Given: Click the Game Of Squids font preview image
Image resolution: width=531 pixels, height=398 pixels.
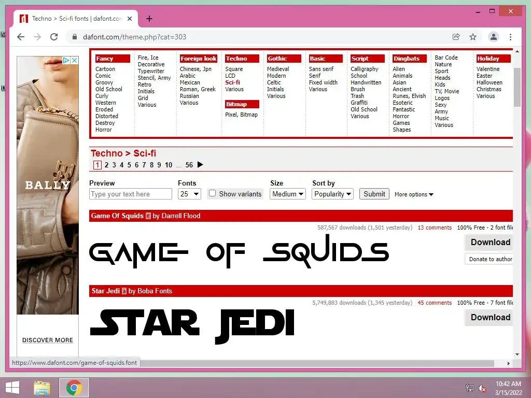Looking at the screenshot, I should click(x=239, y=251).
